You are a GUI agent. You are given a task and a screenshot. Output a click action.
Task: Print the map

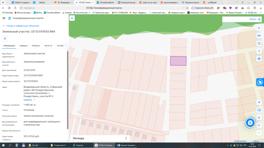(259, 59)
